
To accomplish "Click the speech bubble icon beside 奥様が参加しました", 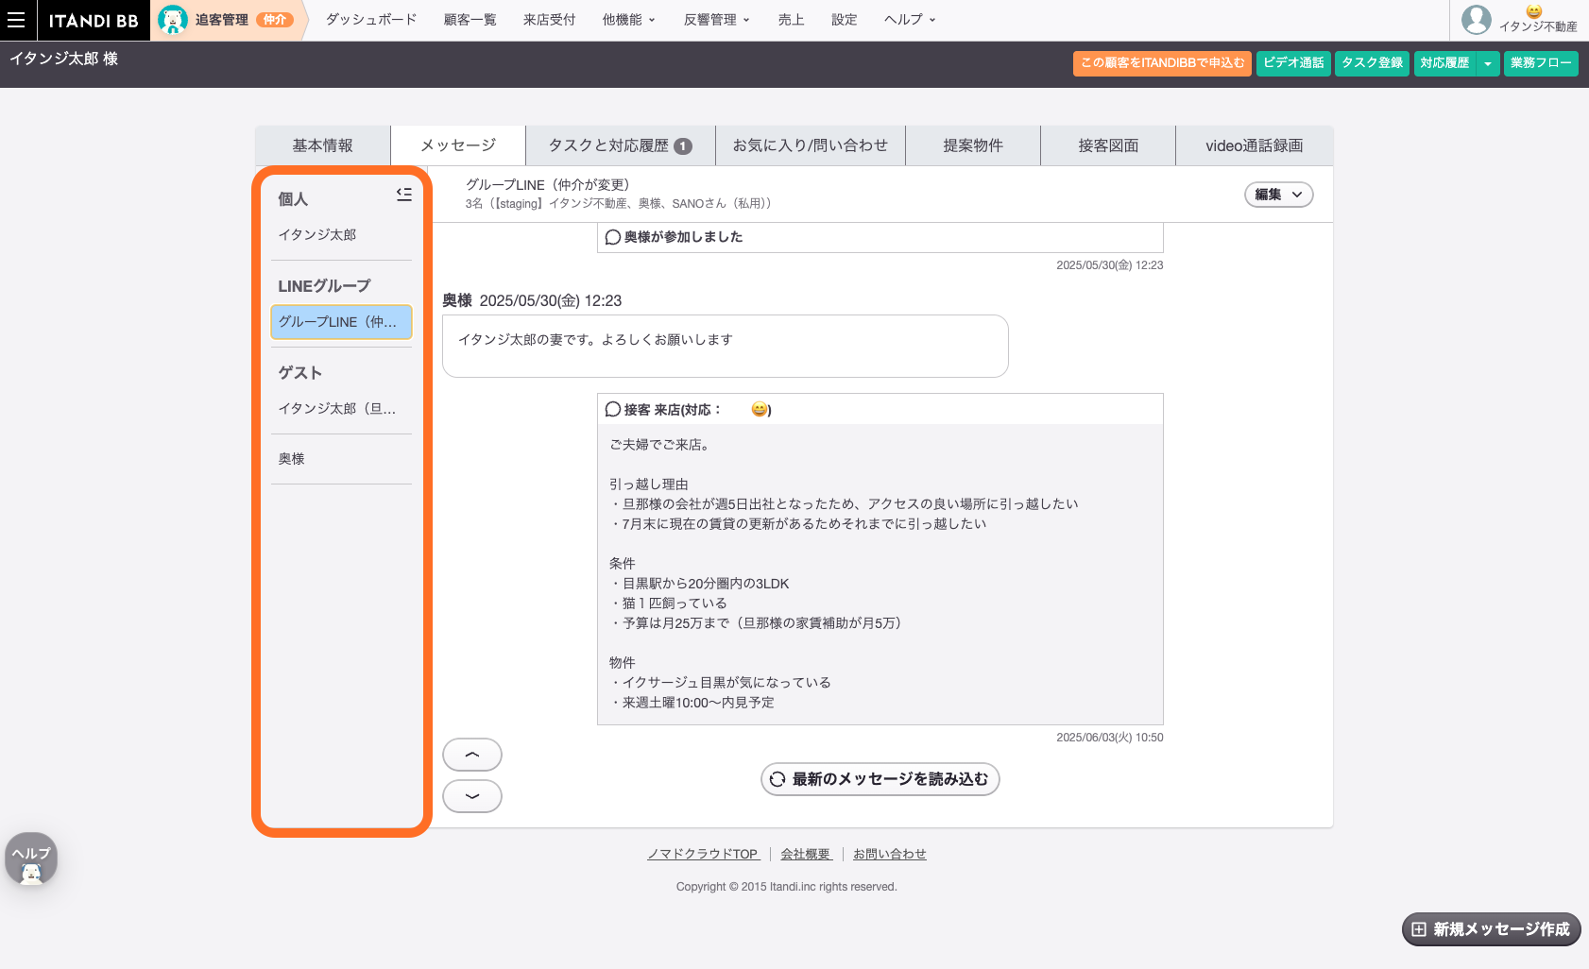I will [x=612, y=237].
